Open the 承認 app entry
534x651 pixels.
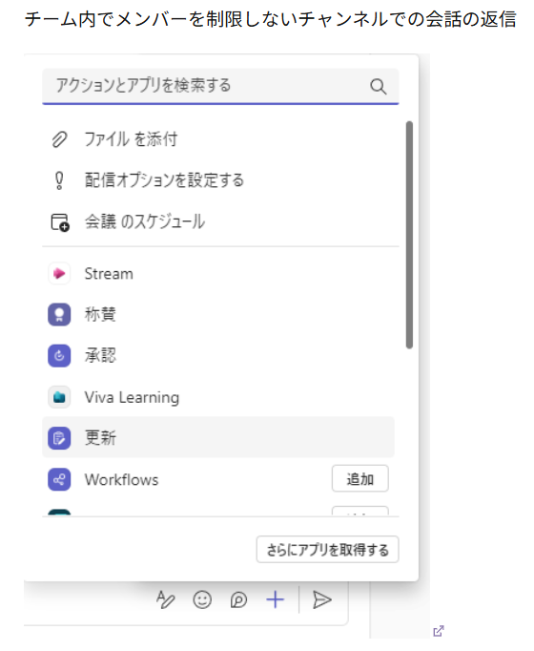[100, 355]
